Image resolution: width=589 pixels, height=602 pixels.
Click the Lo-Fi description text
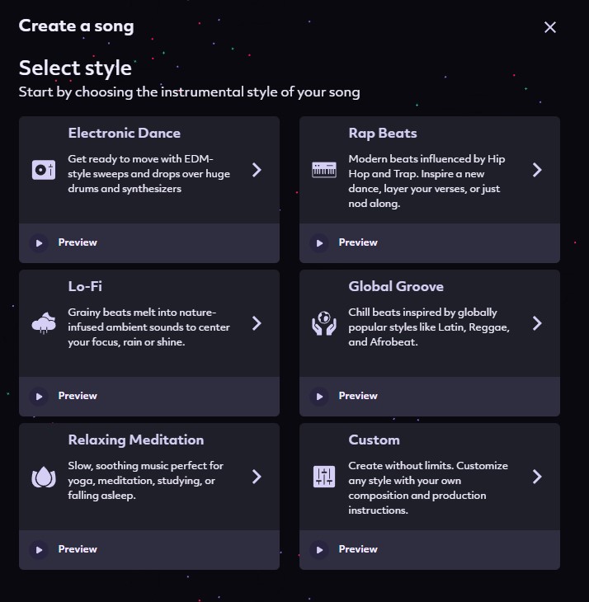coord(148,327)
